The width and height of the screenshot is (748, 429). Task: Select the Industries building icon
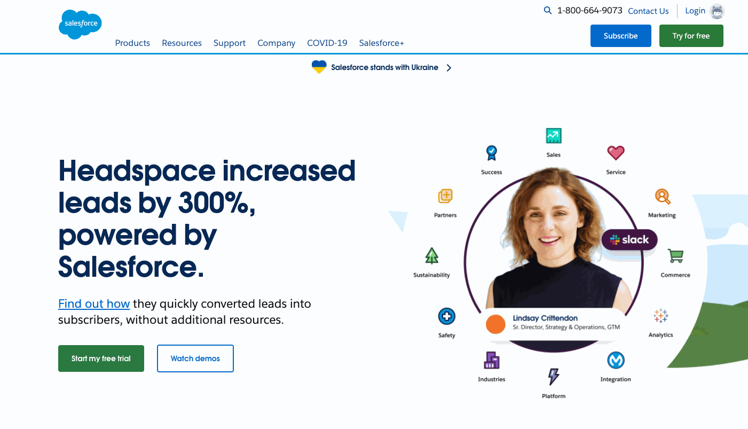coord(492,361)
